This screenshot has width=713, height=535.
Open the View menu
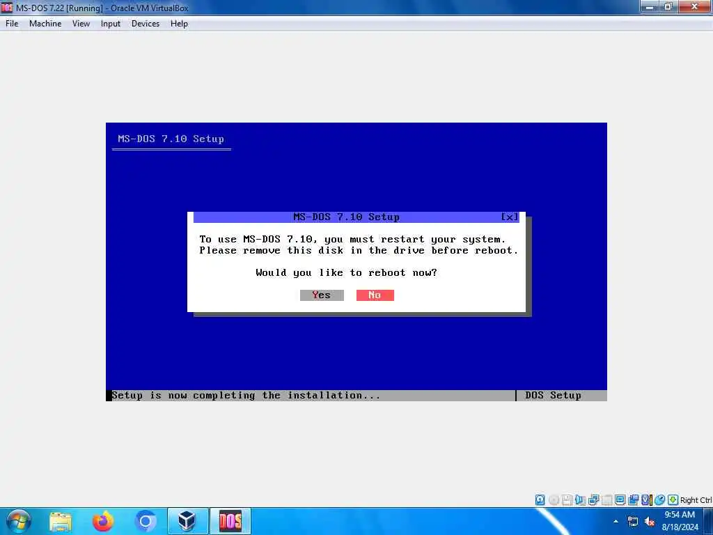click(81, 24)
